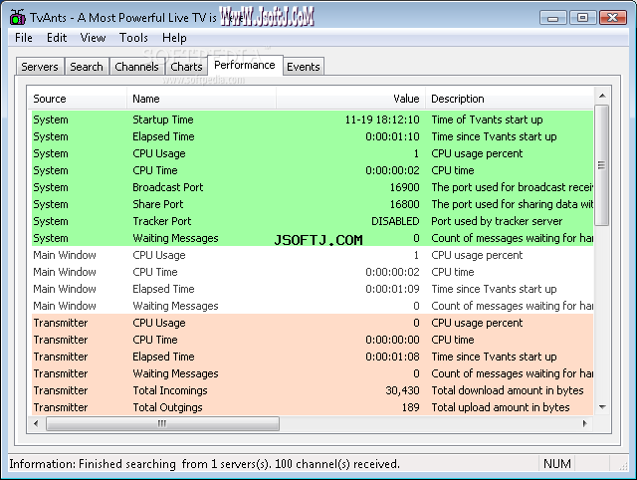This screenshot has width=637, height=480.
Task: Select the System CPU Usage row
Action: 312,153
